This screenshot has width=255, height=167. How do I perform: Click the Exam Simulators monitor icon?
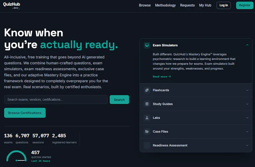[x=147, y=45]
